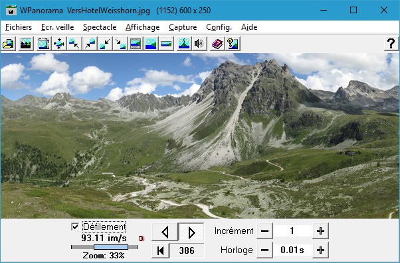Click the Zoom: 33% label
The width and height of the screenshot is (400, 263).
[x=104, y=255]
